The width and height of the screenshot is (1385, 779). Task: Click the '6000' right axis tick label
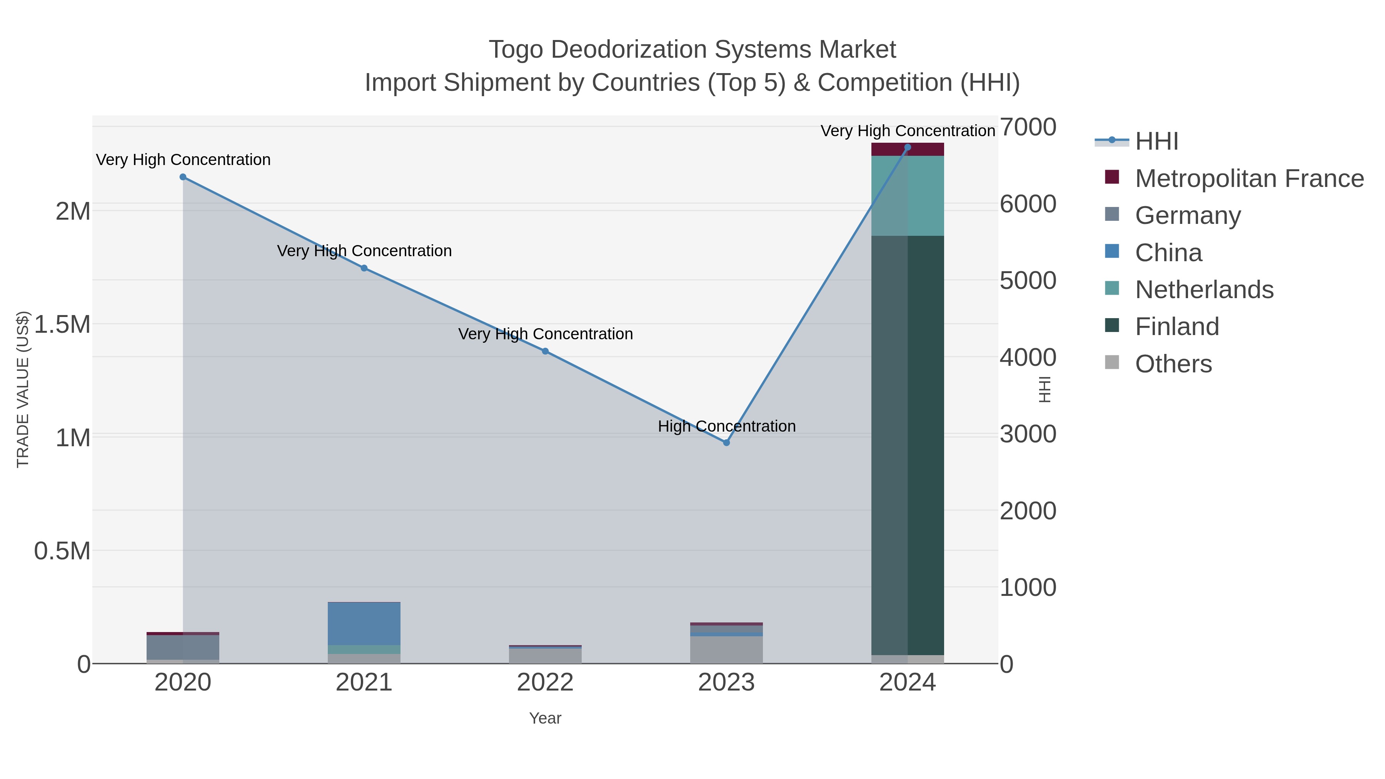[1028, 204]
